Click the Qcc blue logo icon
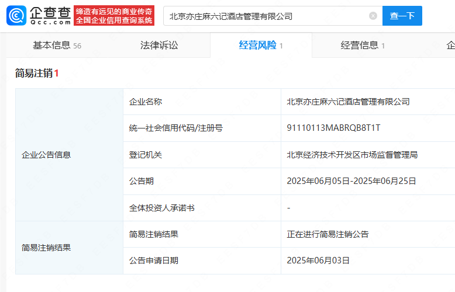This screenshot has height=292, width=455. (16, 16)
